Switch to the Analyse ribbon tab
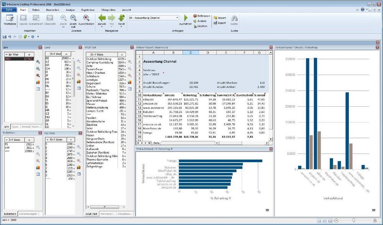 coord(70,10)
